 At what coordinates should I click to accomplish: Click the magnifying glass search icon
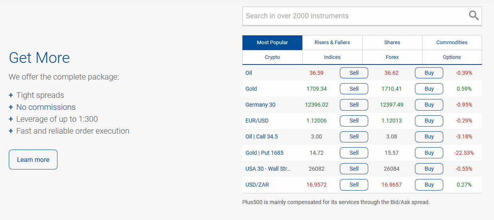pyautogui.click(x=474, y=16)
